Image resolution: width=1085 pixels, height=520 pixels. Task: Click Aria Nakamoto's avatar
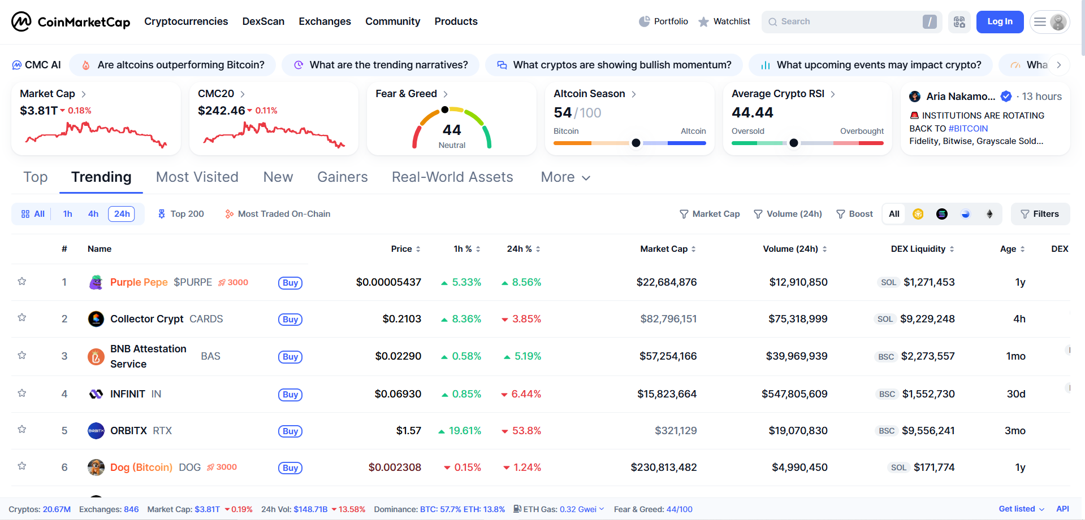915,97
